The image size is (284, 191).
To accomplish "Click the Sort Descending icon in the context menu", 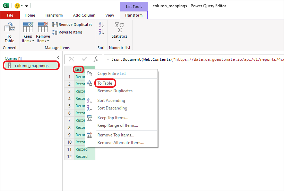I will (89, 108).
